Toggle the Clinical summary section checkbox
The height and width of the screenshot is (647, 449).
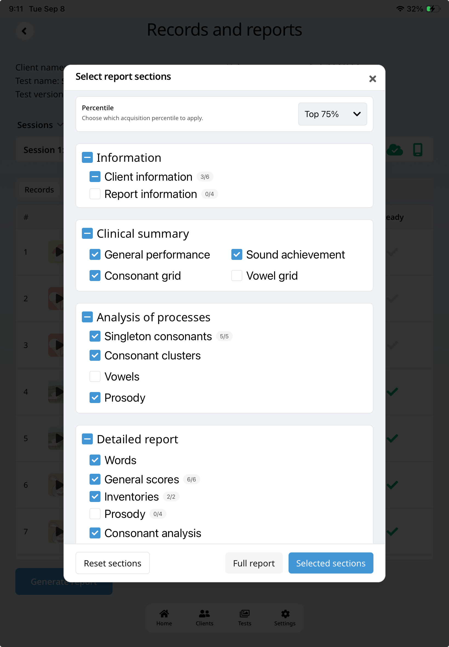[x=87, y=234]
